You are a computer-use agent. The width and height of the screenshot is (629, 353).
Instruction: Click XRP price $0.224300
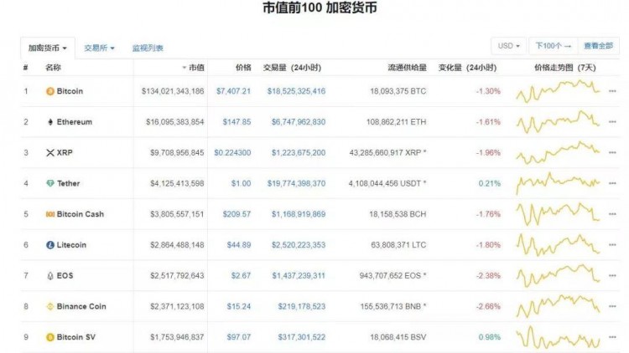click(232, 153)
